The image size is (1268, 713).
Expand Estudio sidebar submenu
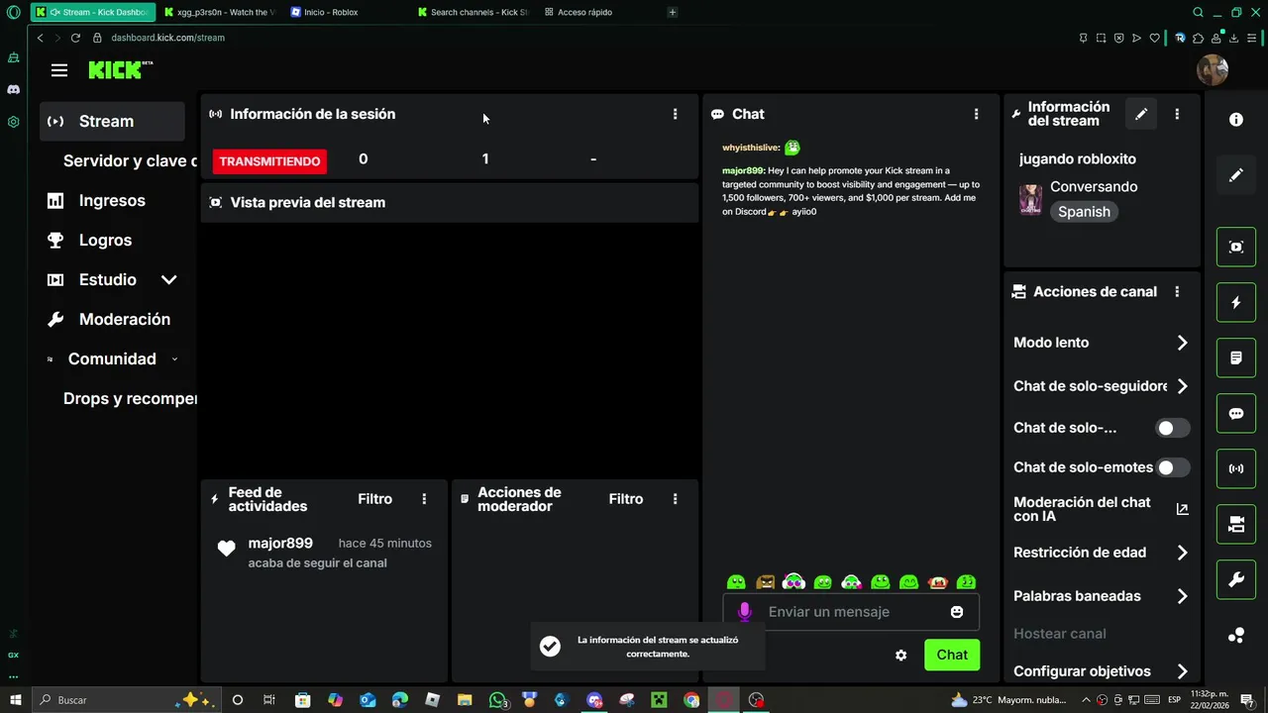pyautogui.click(x=168, y=280)
